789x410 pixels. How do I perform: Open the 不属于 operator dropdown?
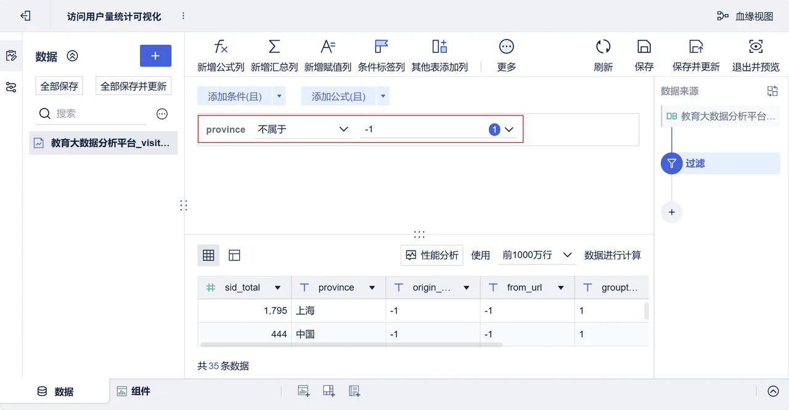point(303,129)
